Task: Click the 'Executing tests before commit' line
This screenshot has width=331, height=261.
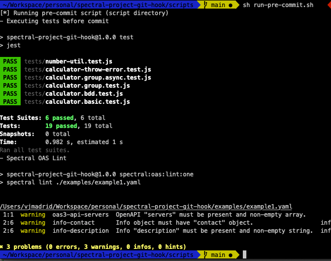Action: [x=54, y=21]
